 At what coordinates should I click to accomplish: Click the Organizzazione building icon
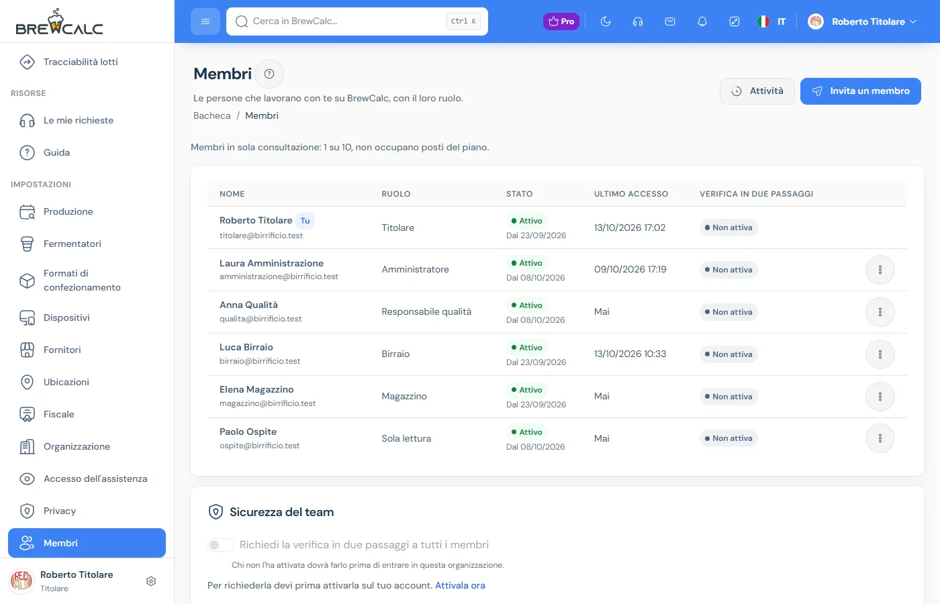27,447
